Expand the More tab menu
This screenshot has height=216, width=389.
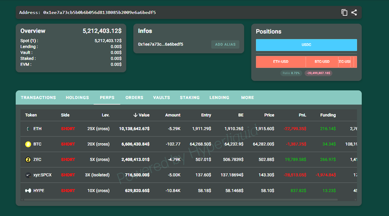(x=247, y=98)
